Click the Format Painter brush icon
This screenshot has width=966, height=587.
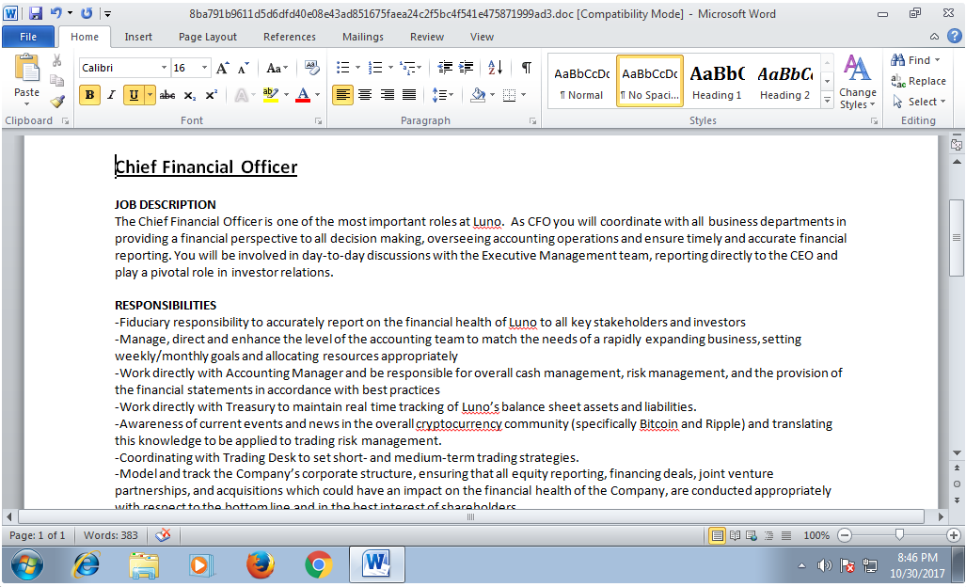click(57, 102)
